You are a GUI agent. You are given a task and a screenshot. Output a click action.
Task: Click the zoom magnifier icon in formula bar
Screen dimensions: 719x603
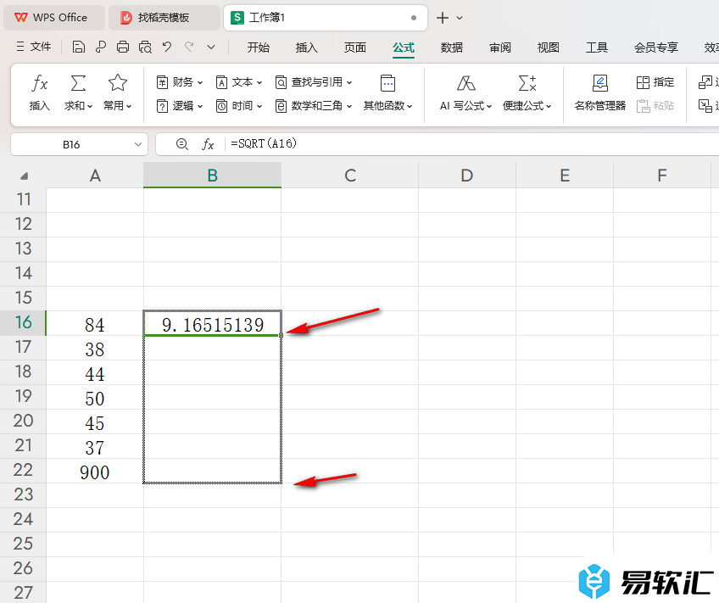pyautogui.click(x=181, y=144)
